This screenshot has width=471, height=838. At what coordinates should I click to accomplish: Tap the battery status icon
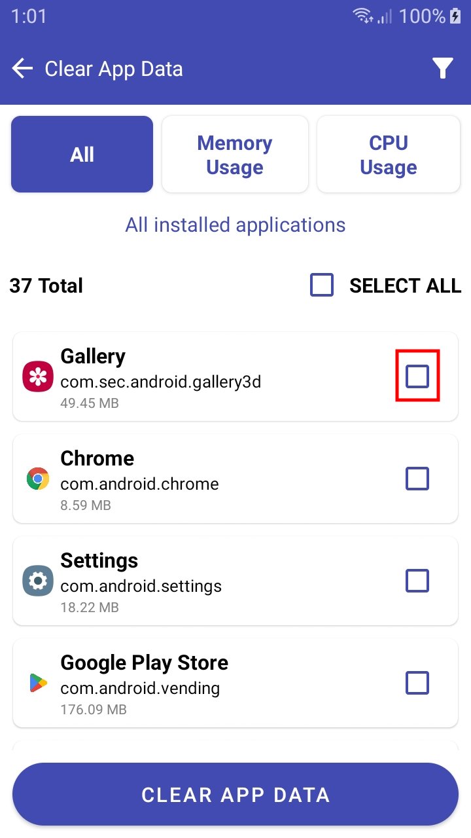456,16
